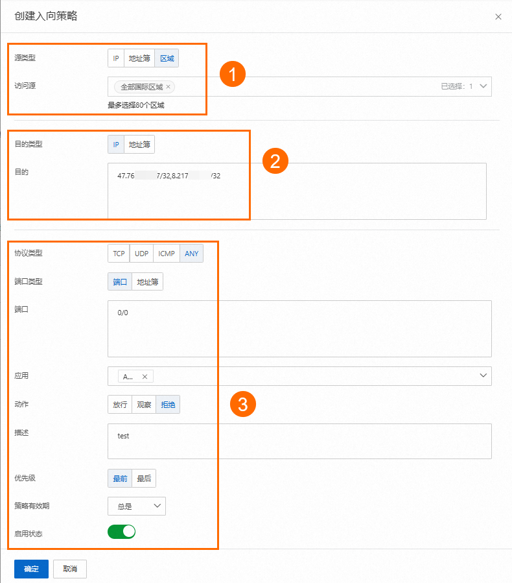Remove the selected application tag
Screen dimensions: 512x583
(145, 376)
